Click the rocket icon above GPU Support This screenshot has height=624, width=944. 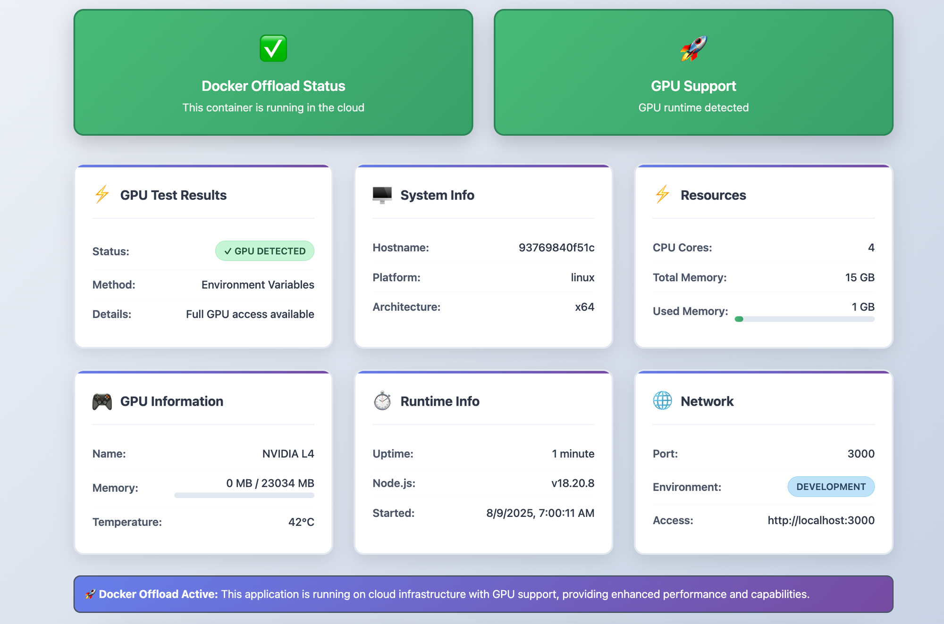click(693, 48)
